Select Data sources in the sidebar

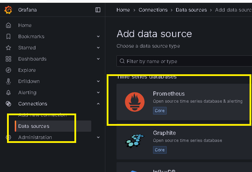[x=53, y=126]
